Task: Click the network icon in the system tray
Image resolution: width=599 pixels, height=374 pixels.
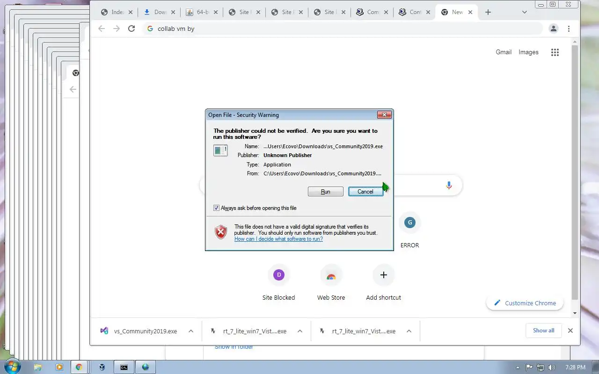Action: tap(541, 367)
